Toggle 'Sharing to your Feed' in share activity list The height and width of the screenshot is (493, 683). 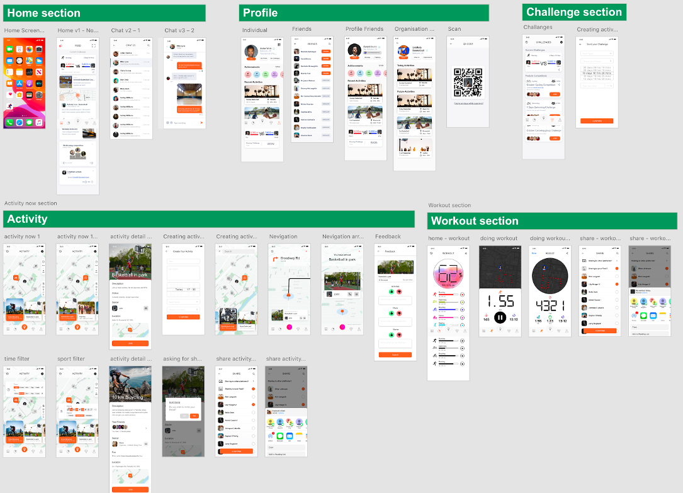[254, 389]
